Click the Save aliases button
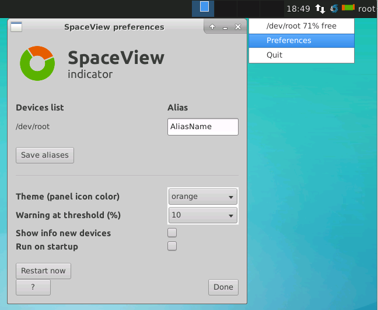 45,155
